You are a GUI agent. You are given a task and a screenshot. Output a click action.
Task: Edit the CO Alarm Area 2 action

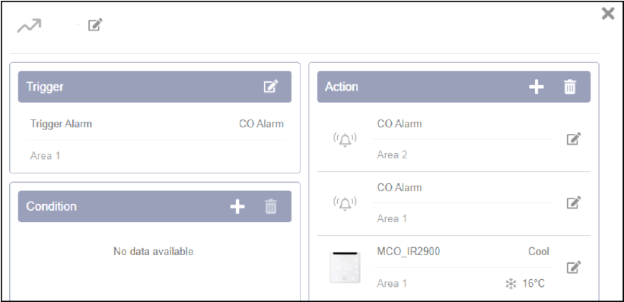click(574, 139)
